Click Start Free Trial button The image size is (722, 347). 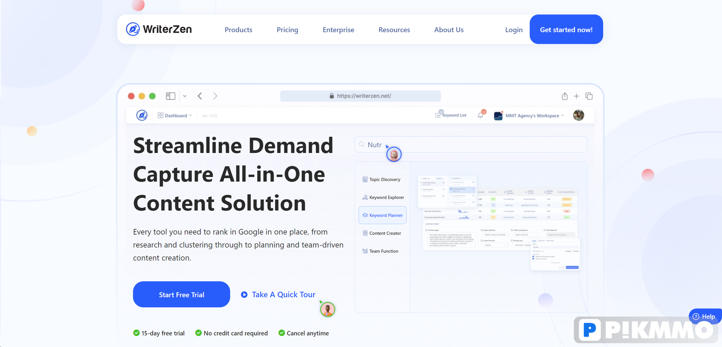pyautogui.click(x=181, y=294)
